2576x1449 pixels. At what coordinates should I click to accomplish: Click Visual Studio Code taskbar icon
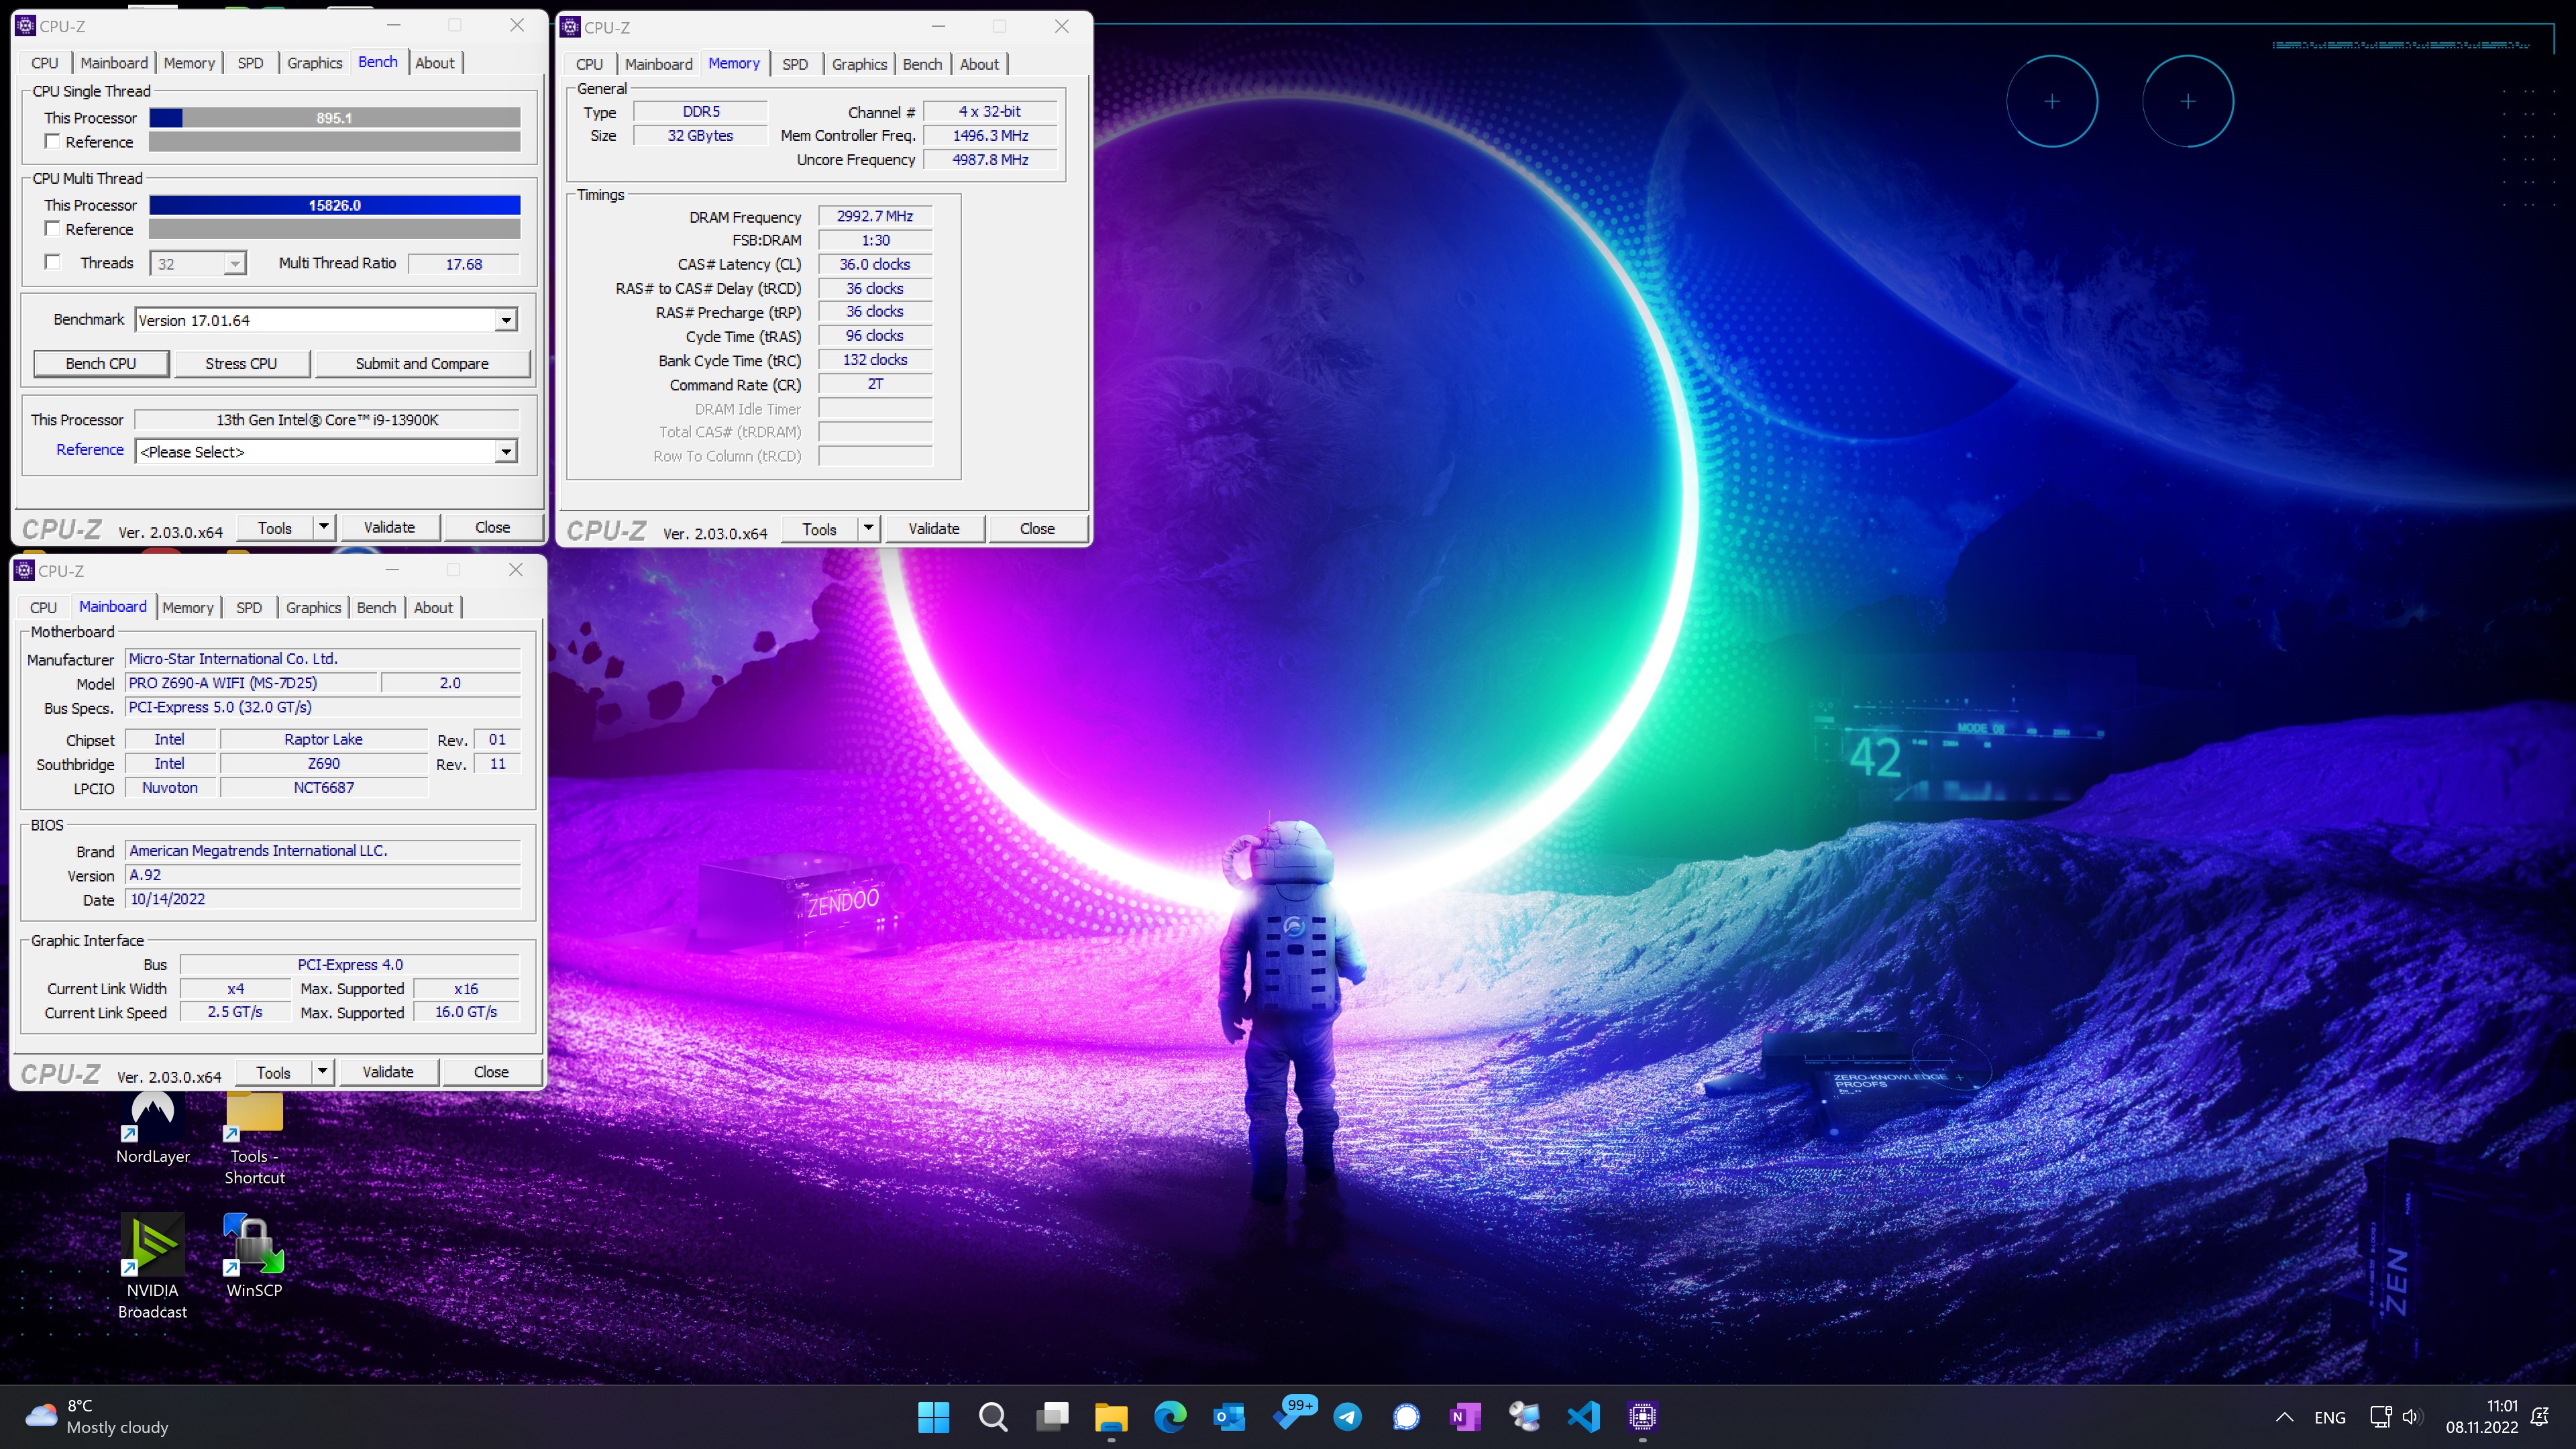(x=1583, y=1416)
